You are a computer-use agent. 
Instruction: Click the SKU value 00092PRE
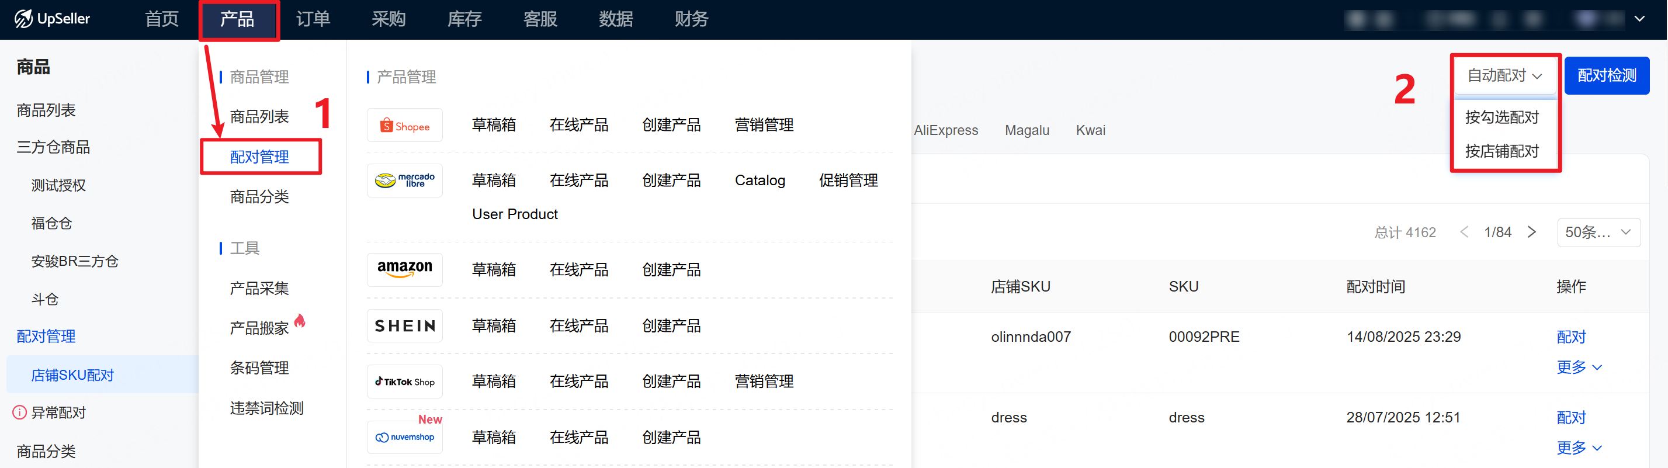[x=1204, y=337]
